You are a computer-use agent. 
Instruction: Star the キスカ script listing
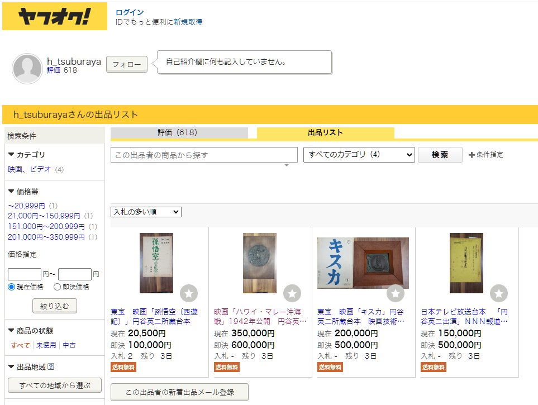396,293
